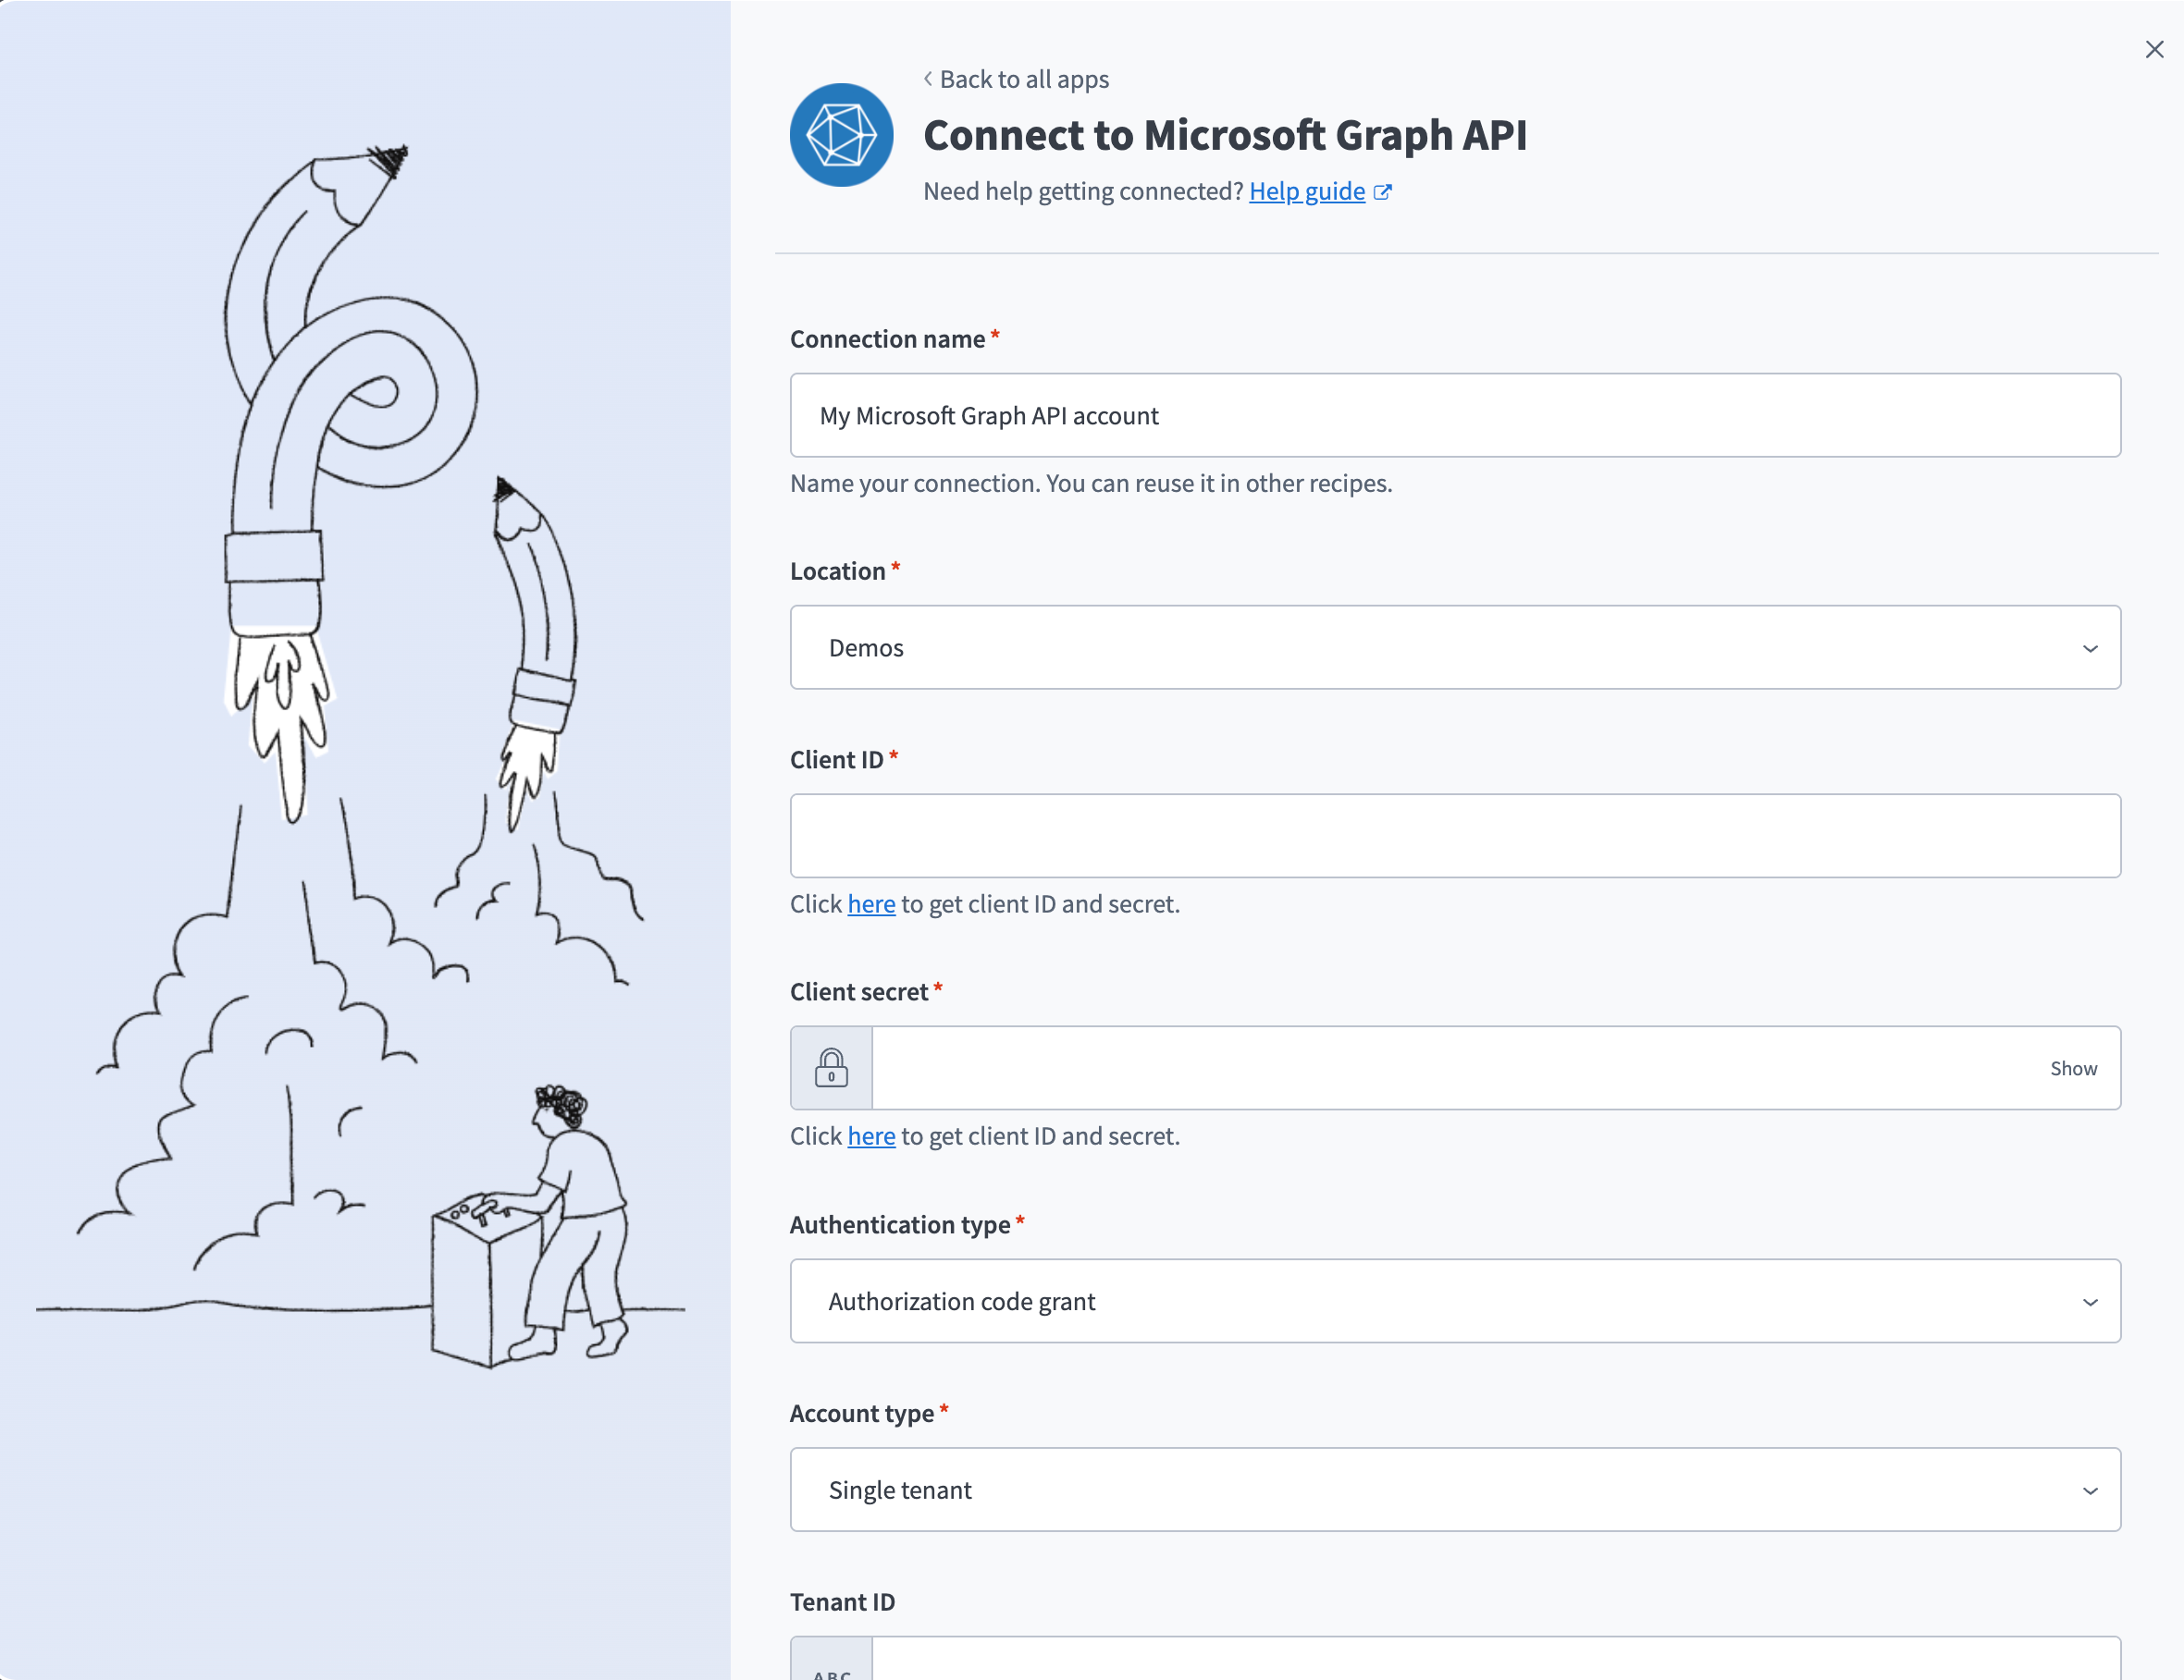Click the Authentication type label
This screenshot has width=2184, height=1680.
900,1225
